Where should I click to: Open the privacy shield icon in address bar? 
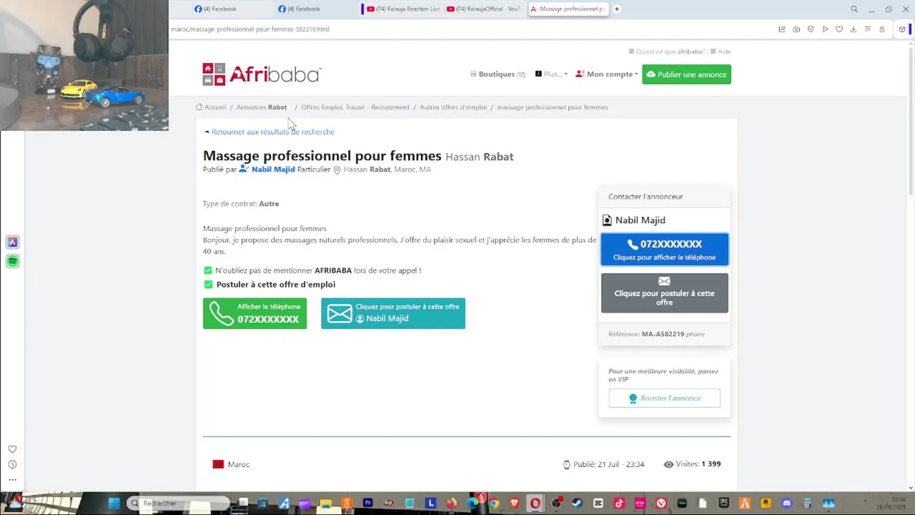click(x=811, y=29)
